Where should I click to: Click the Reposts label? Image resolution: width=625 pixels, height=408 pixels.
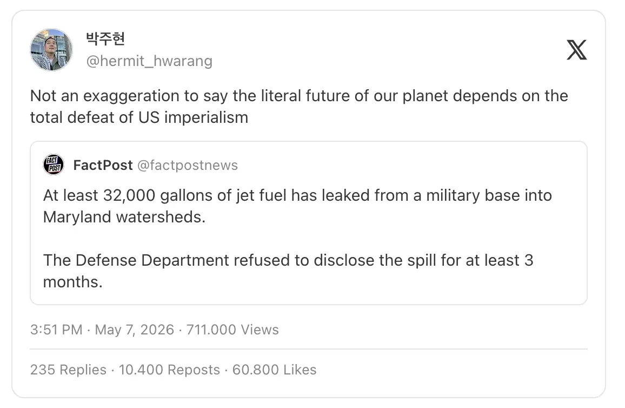[x=194, y=370]
